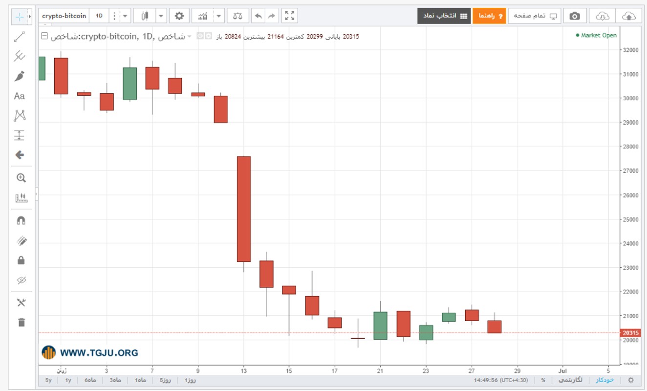Take a chart snapshot with camera icon
Screen dimensions: 647x391
tap(575, 16)
